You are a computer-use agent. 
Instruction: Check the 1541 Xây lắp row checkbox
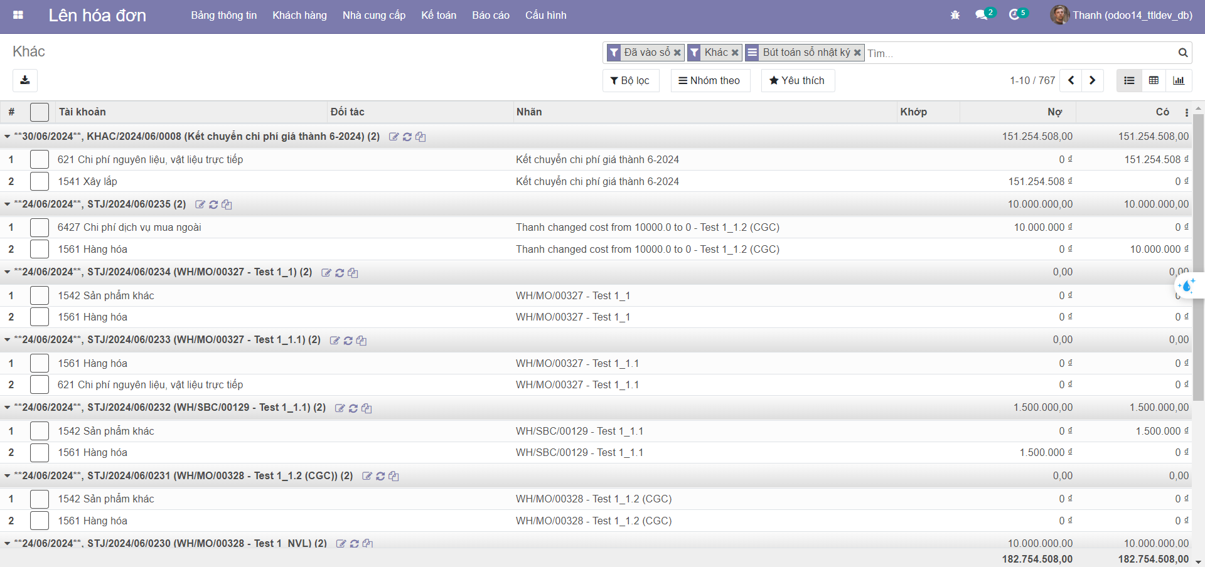[x=40, y=181]
